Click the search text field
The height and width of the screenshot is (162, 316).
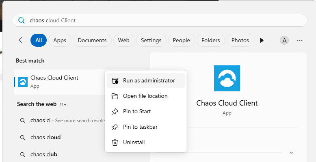click(x=160, y=20)
